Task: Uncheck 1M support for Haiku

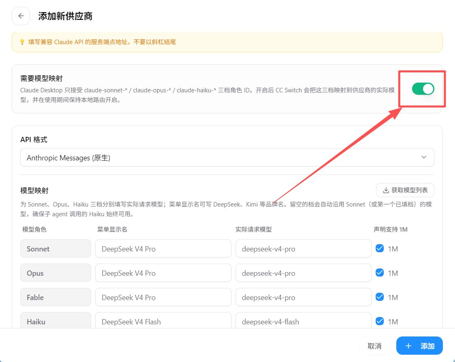Action: 380,322
